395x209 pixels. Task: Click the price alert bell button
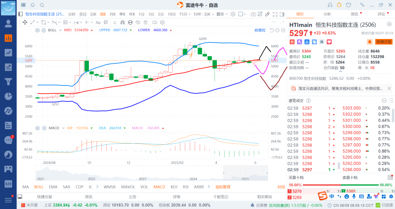pos(369,42)
